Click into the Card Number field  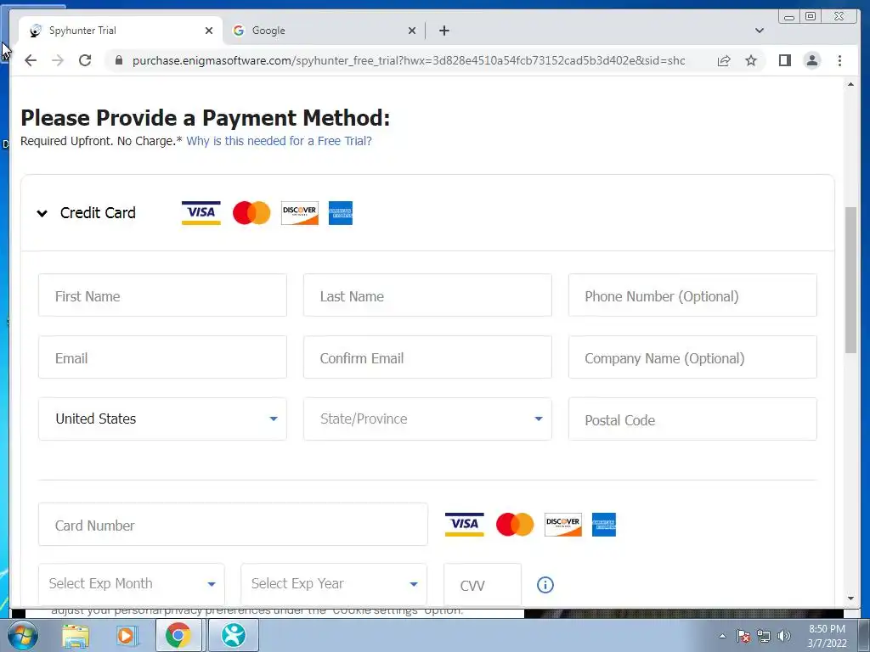tap(233, 525)
